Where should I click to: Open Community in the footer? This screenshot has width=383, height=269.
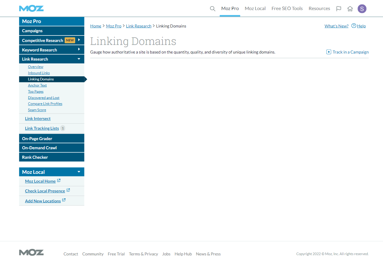(93, 254)
